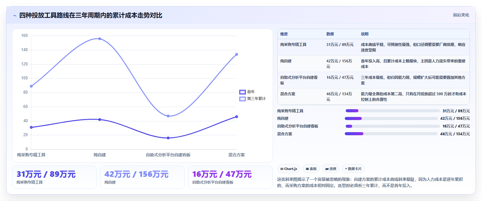Click table data cell 42万元 / 156万元

click(x=340, y=64)
